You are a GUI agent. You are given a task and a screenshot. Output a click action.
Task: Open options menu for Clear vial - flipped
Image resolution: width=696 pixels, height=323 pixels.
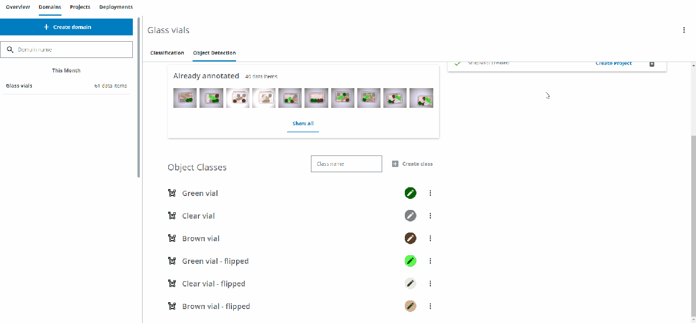coord(430,284)
